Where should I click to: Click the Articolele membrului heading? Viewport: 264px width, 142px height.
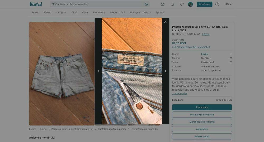[x=42, y=138]
